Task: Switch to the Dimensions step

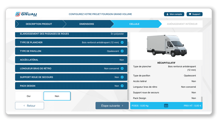Action: click(x=87, y=24)
